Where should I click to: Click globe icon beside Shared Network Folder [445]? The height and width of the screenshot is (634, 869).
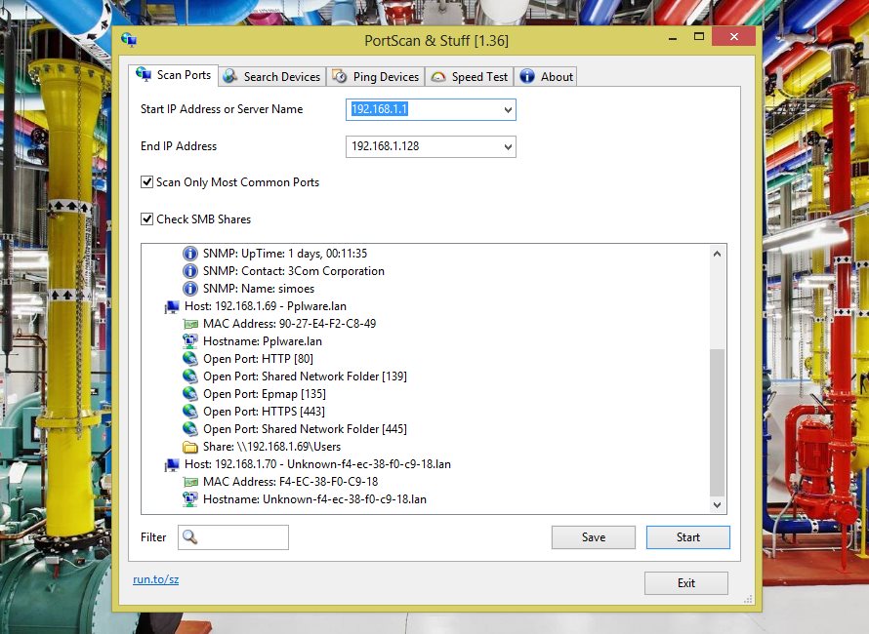190,429
